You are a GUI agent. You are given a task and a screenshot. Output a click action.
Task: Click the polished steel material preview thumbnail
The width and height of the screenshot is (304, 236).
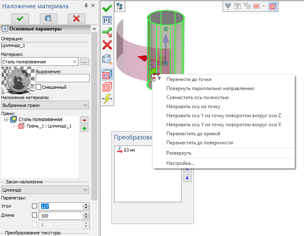(17, 80)
